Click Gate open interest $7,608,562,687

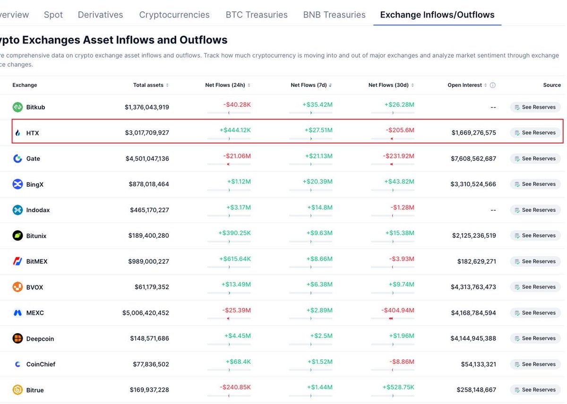(x=473, y=159)
